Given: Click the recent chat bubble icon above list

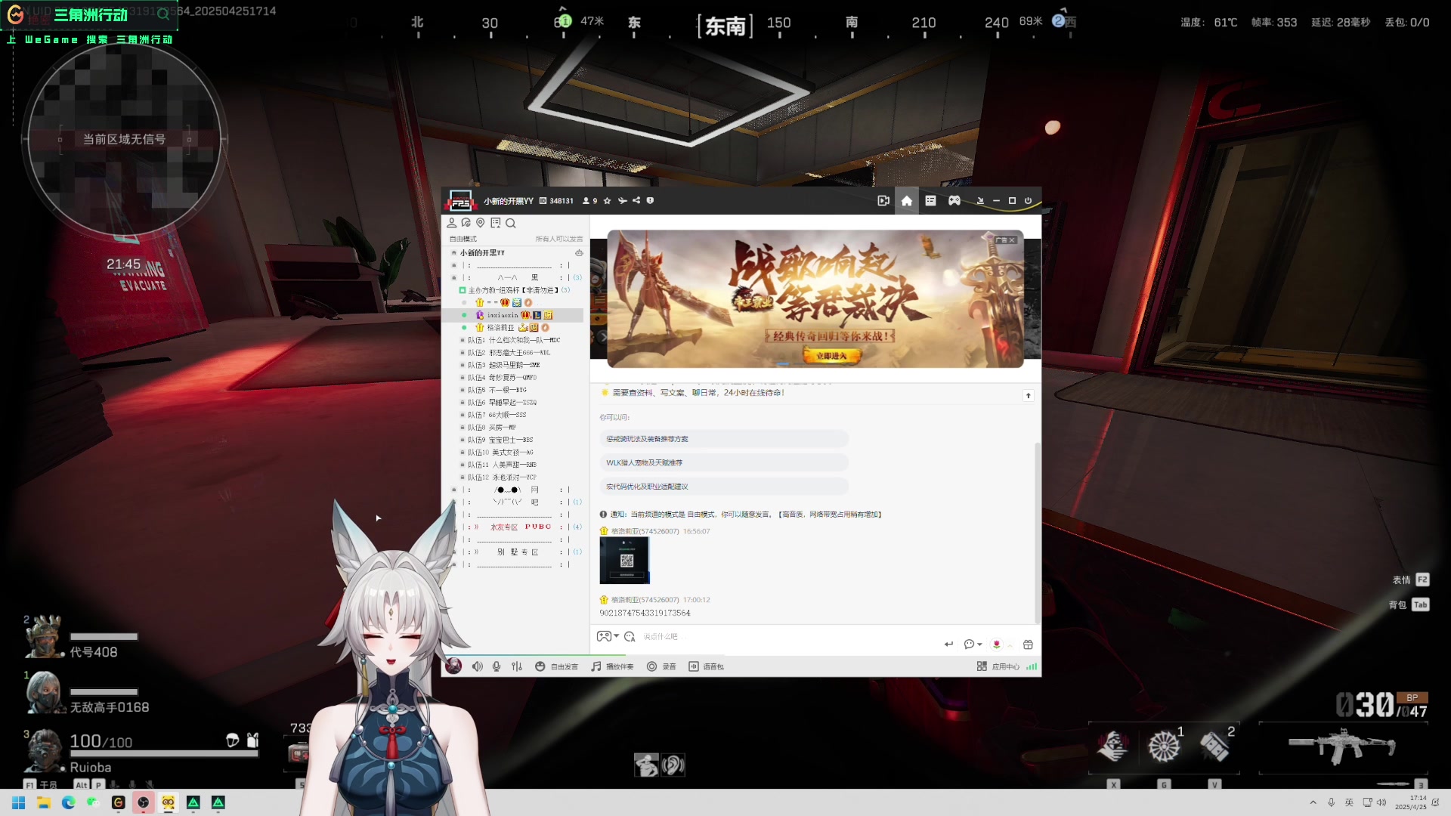Looking at the screenshot, I should click(466, 223).
